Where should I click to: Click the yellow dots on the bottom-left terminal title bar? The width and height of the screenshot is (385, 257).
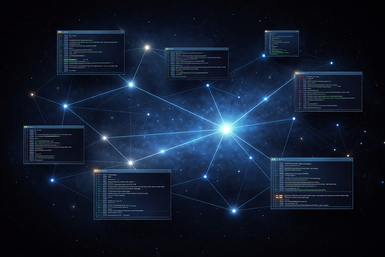click(x=96, y=171)
